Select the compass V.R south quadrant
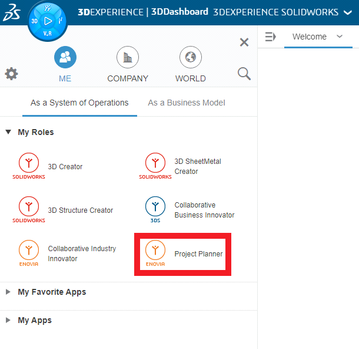 48,34
